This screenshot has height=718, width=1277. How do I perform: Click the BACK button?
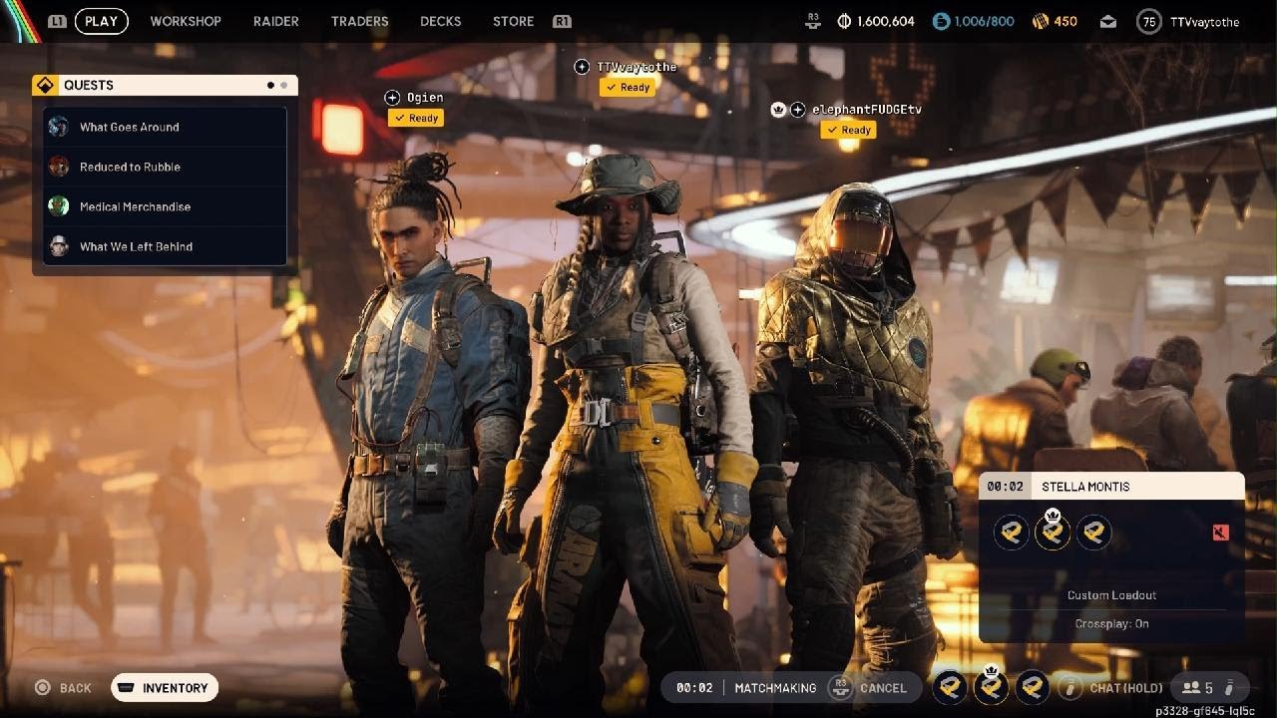tap(64, 688)
